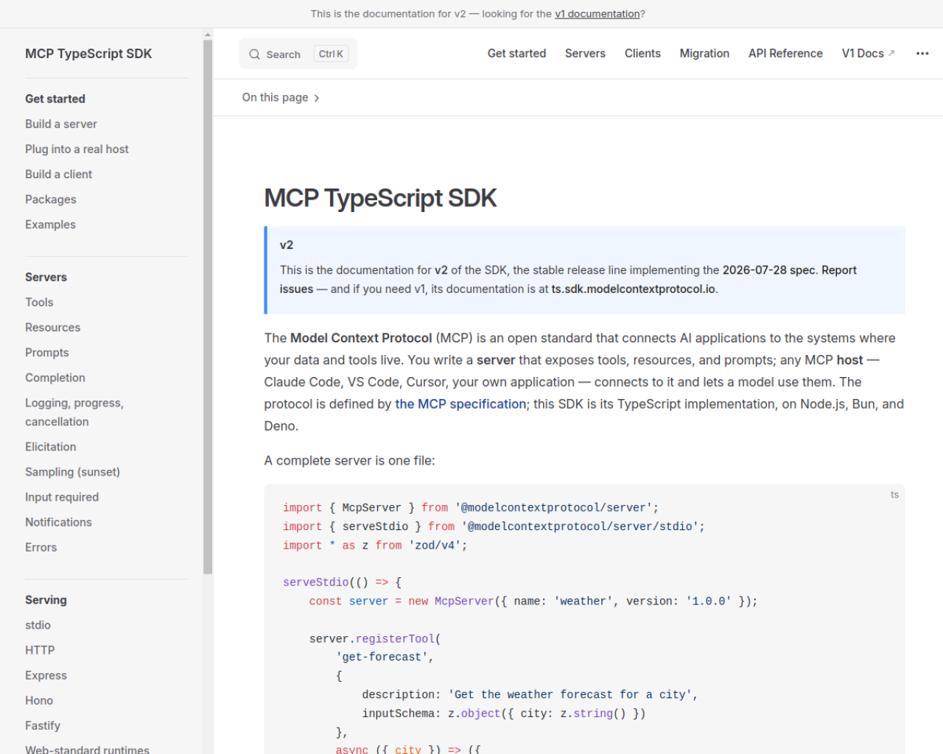This screenshot has width=943, height=754.
Task: Go to Packages in sidebar
Action: coord(51,200)
